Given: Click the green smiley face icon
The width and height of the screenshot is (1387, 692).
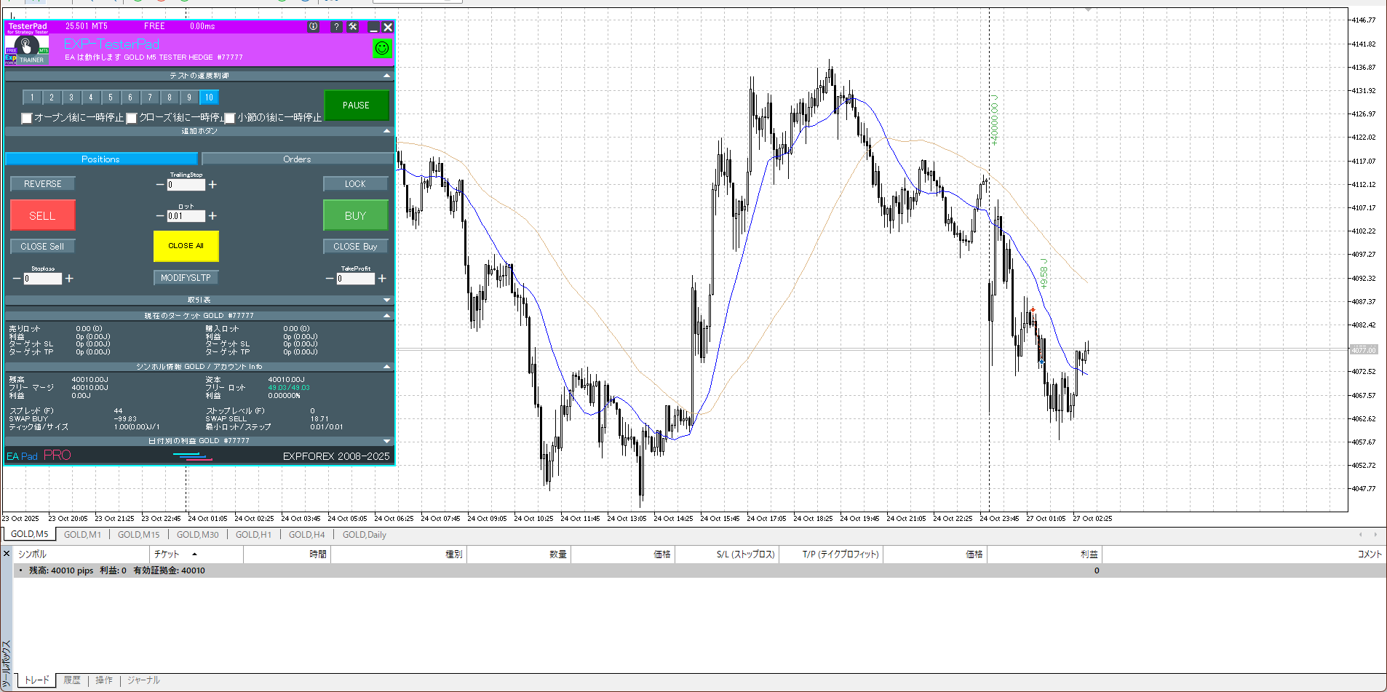Looking at the screenshot, I should point(381,48).
